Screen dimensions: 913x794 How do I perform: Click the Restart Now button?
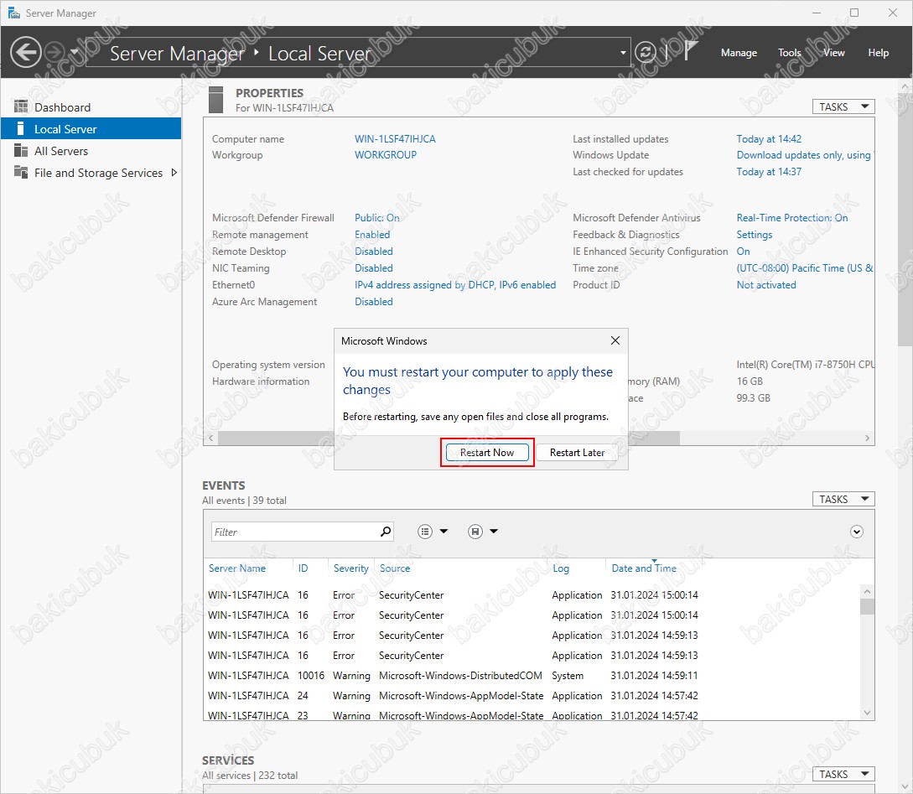[x=487, y=452]
